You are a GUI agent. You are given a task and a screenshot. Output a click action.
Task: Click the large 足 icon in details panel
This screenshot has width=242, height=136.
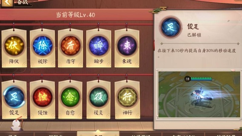click(x=171, y=27)
